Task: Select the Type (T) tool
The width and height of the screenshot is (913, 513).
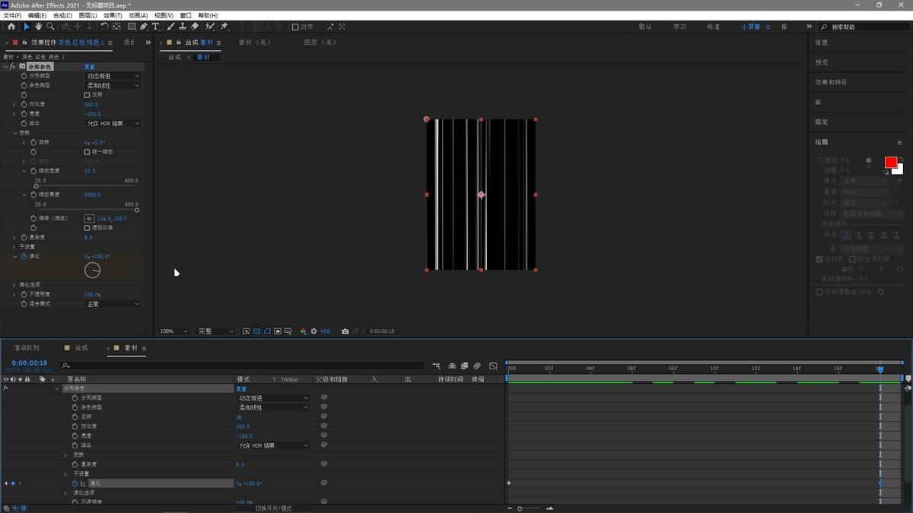Action: point(156,27)
